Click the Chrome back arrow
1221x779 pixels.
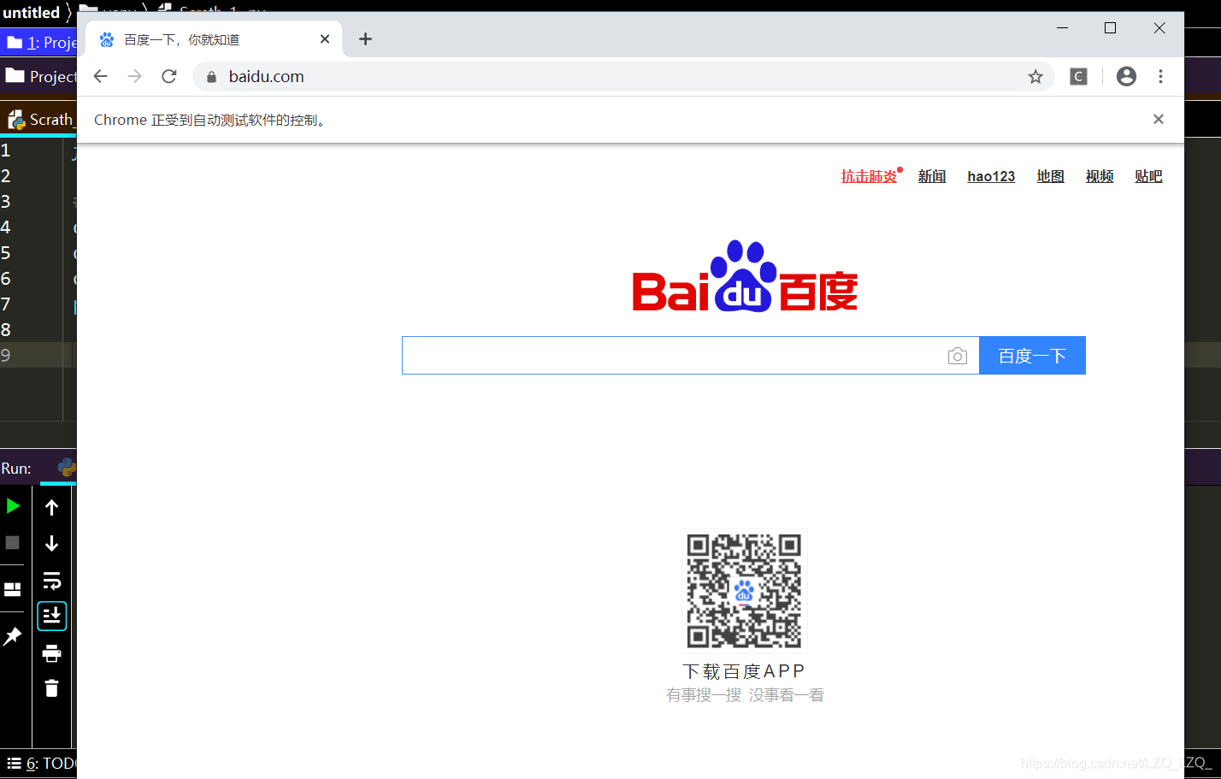pyautogui.click(x=101, y=76)
